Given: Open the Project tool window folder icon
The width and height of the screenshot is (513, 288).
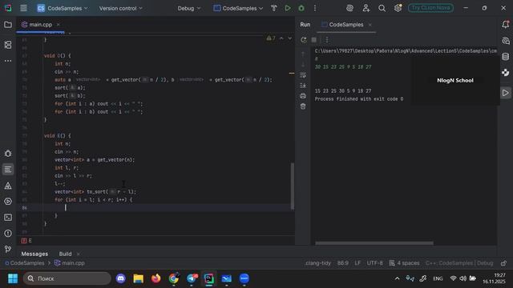Looking at the screenshot, I should pyautogui.click(x=8, y=25).
